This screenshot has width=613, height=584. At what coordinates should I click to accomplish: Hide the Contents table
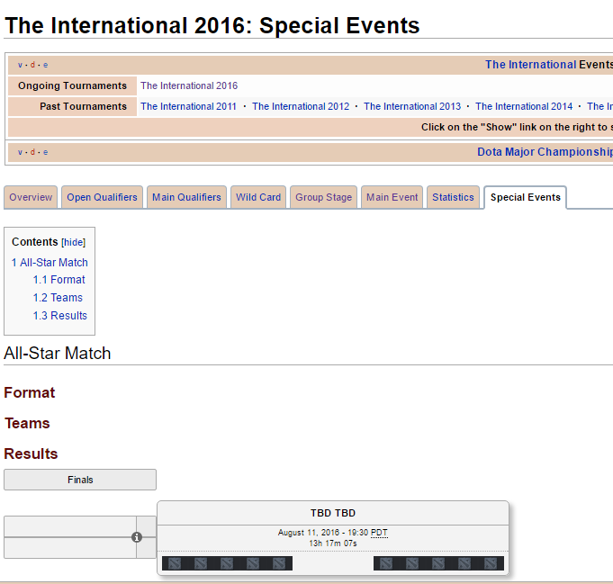[x=74, y=242]
